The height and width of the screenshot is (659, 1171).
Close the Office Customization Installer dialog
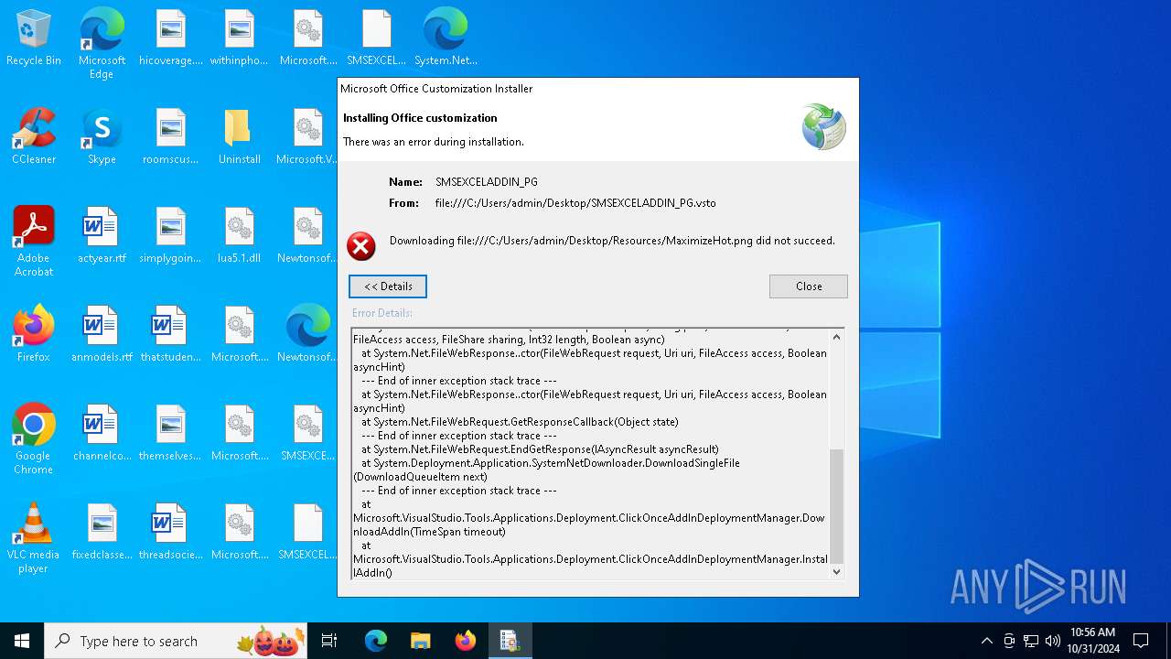tap(809, 286)
